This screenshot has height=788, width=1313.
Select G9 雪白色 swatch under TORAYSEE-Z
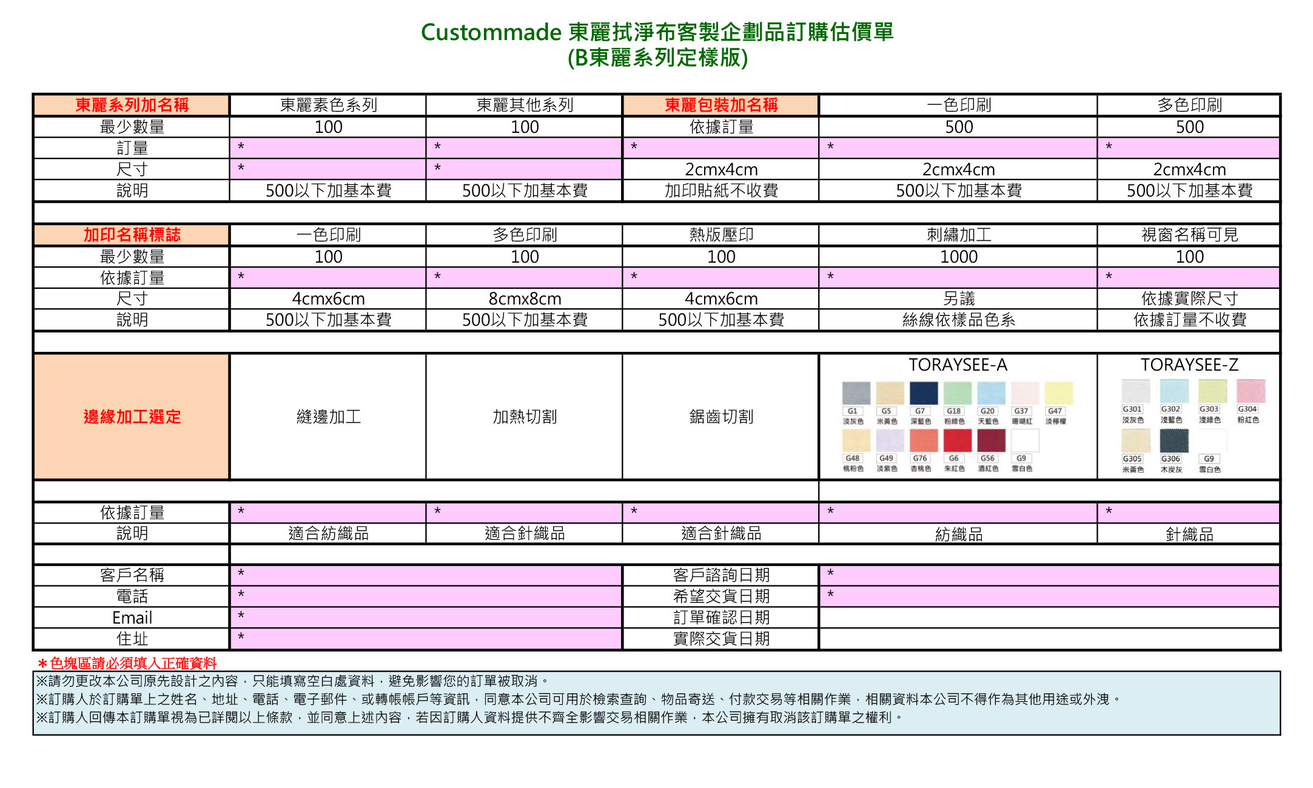(x=1212, y=441)
